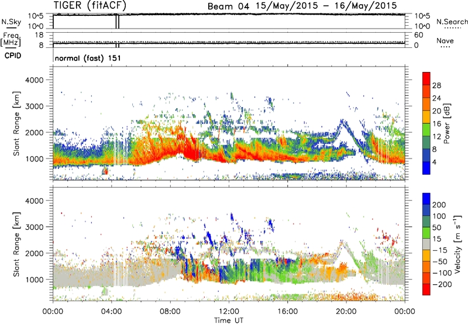This screenshot has height=324, width=468.
Task: Click the 'normal (fast) 151' mode text
Action: [88, 58]
